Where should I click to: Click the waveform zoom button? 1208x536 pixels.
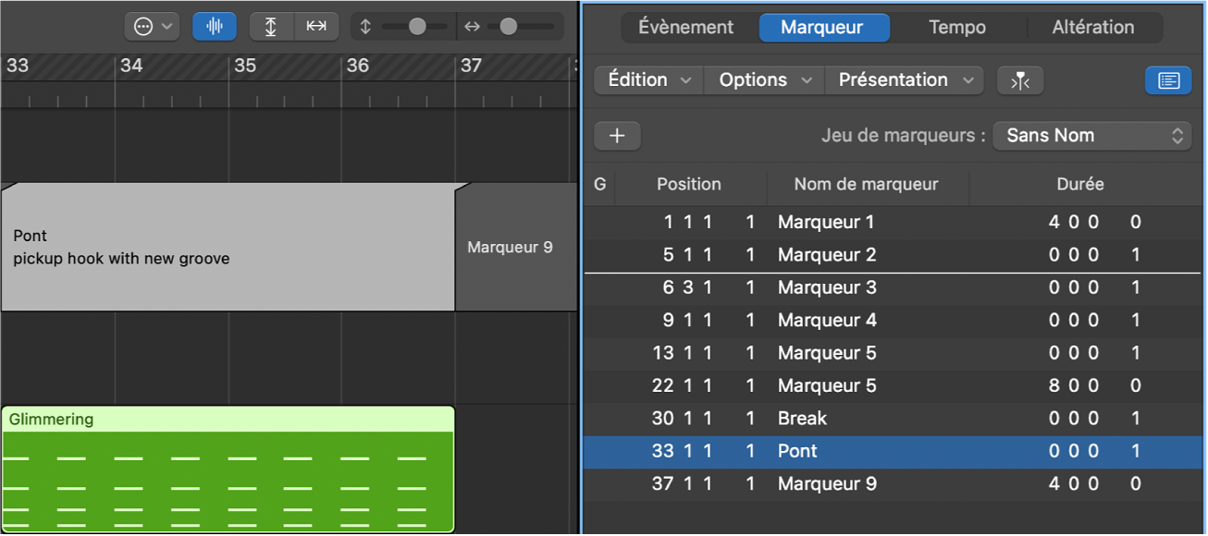pyautogui.click(x=215, y=27)
